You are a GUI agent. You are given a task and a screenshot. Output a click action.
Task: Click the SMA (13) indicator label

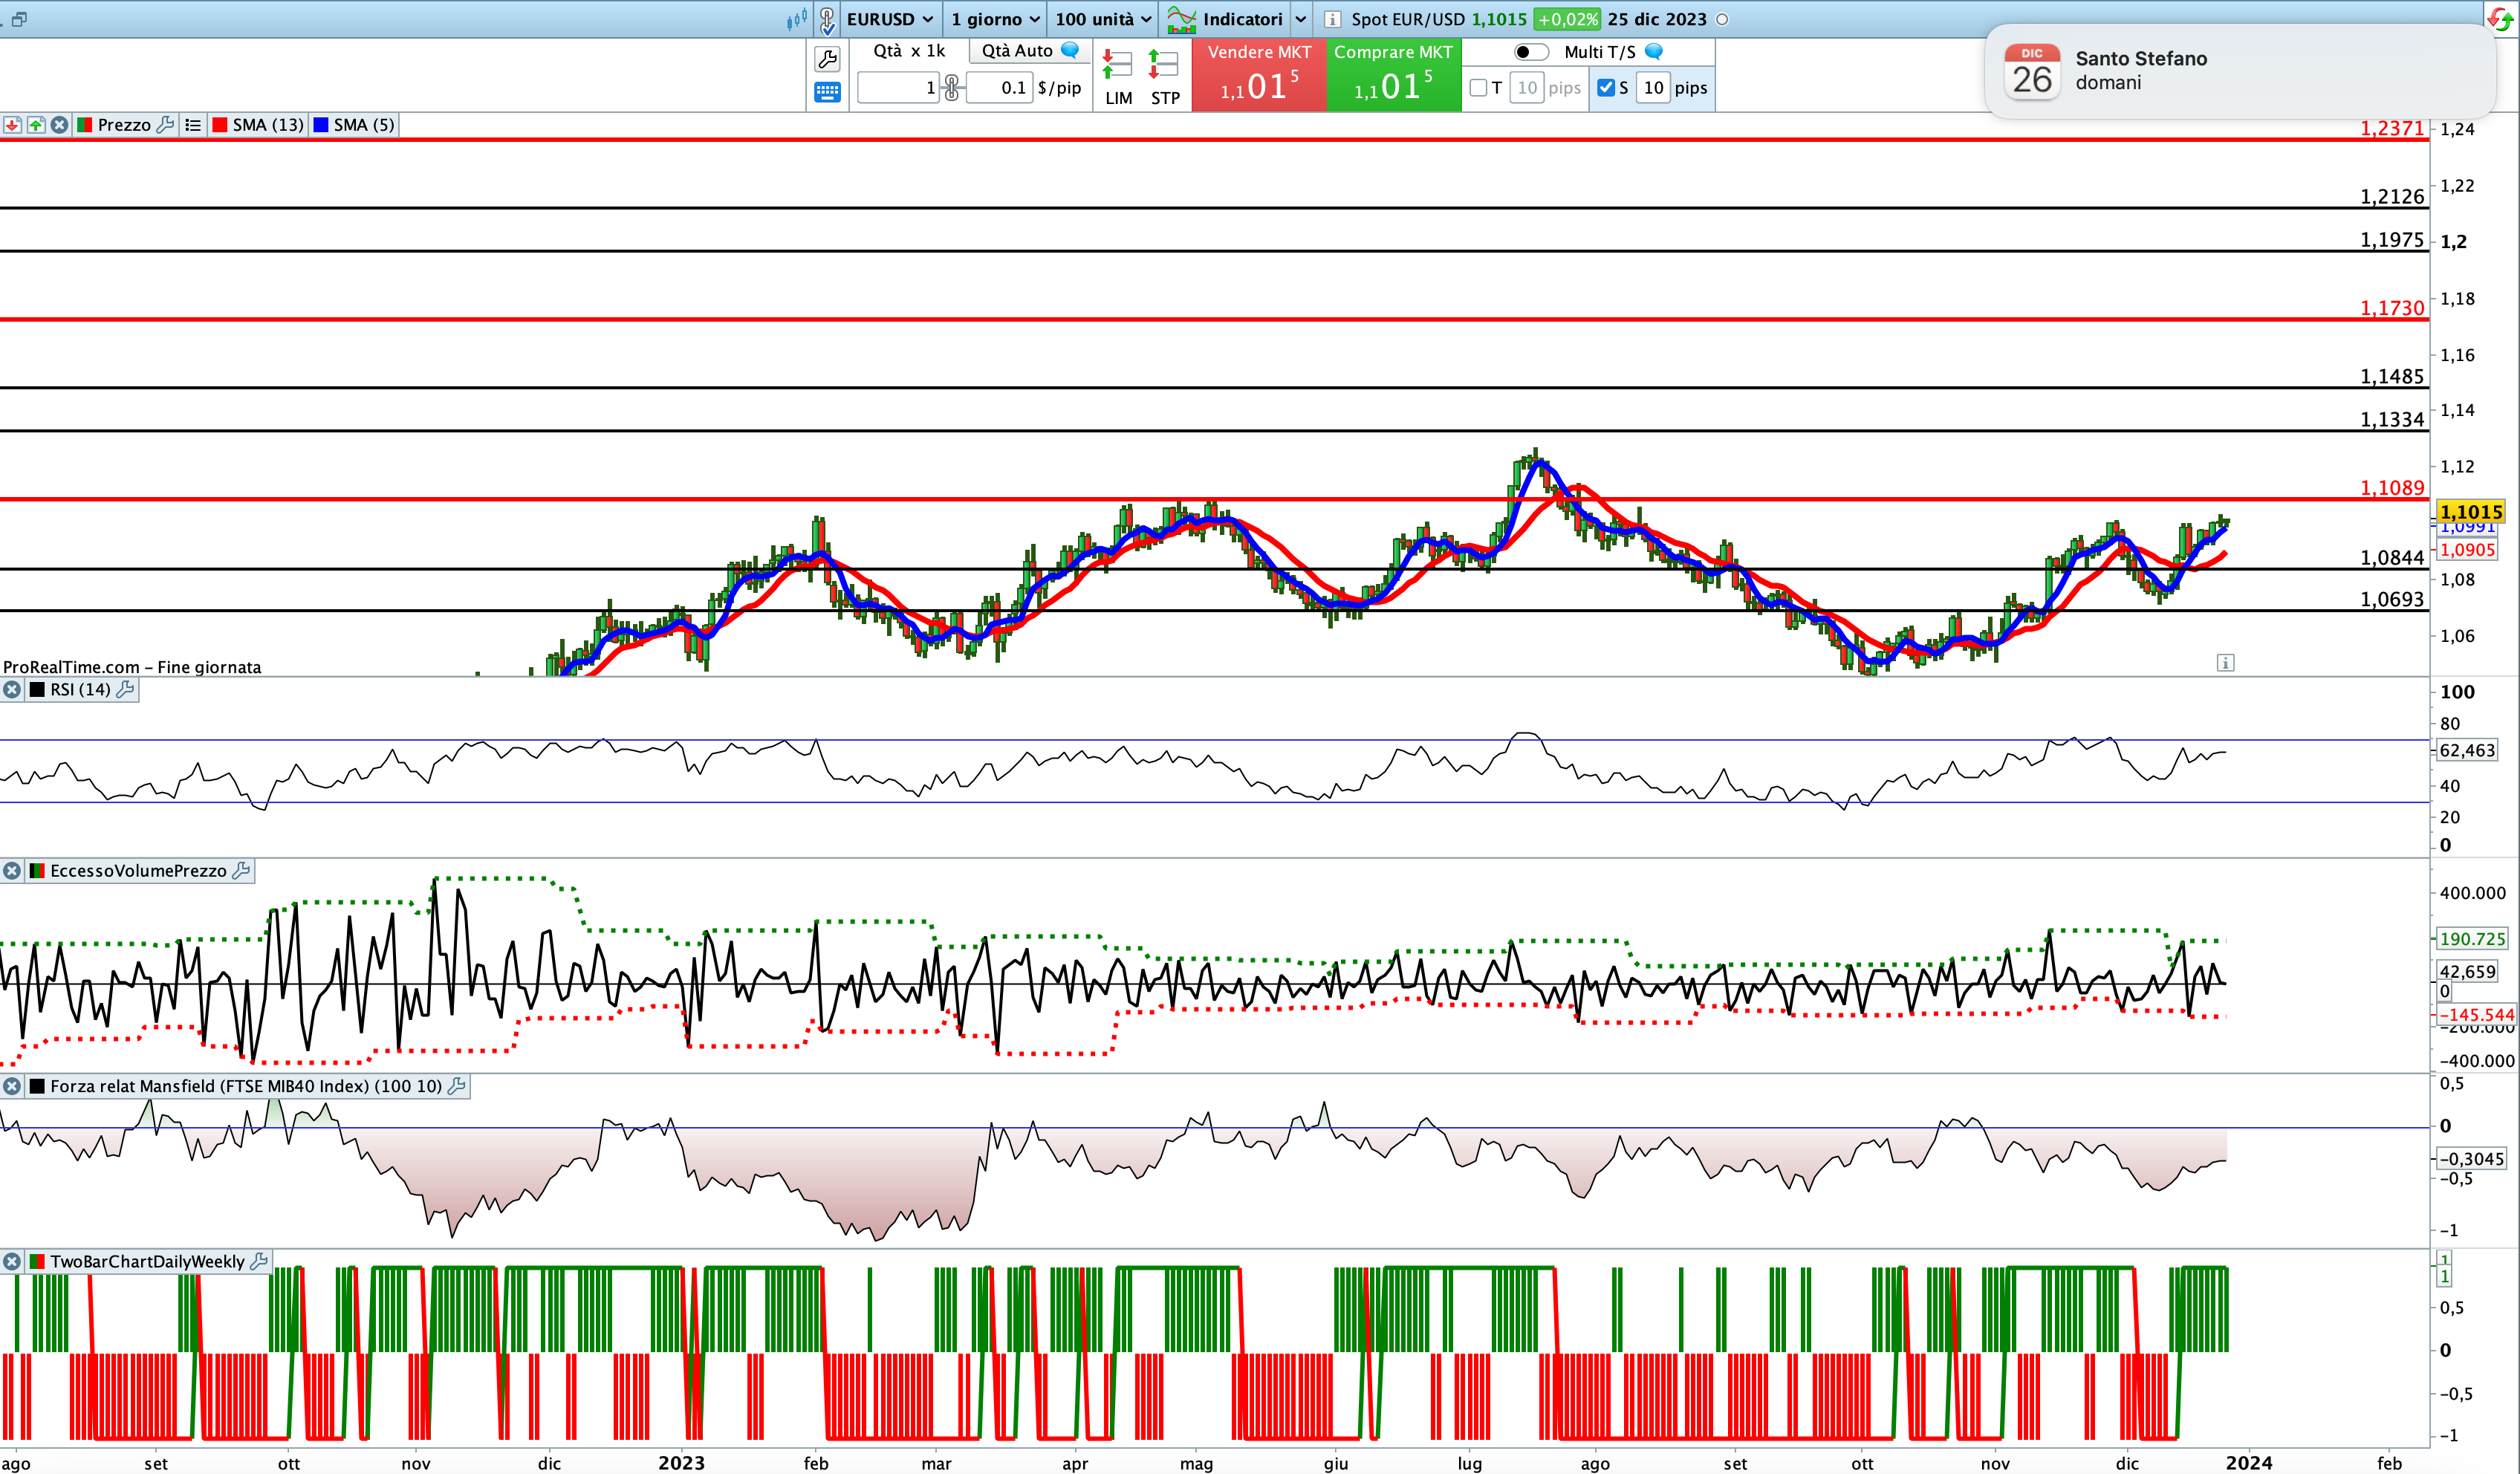pyautogui.click(x=268, y=125)
